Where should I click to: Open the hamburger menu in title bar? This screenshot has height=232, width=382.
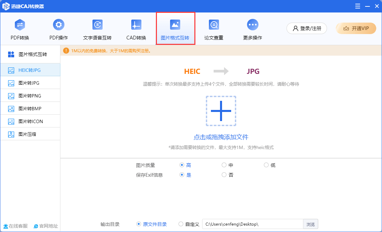click(x=357, y=6)
